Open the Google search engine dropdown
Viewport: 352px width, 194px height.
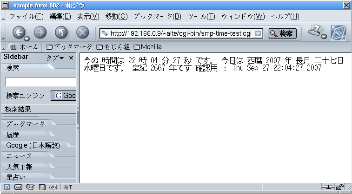(63, 96)
